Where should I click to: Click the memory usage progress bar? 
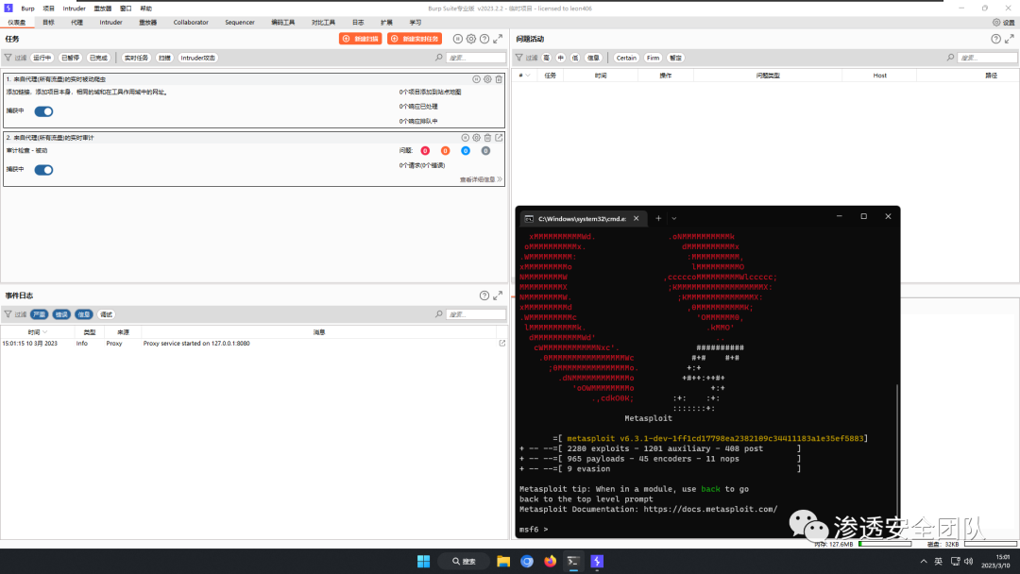(885, 544)
